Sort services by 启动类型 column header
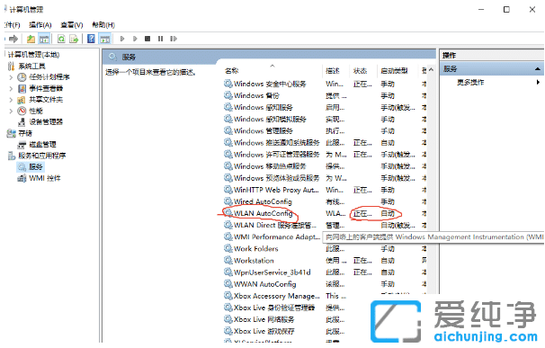The width and height of the screenshot is (545, 348). pyautogui.click(x=394, y=71)
